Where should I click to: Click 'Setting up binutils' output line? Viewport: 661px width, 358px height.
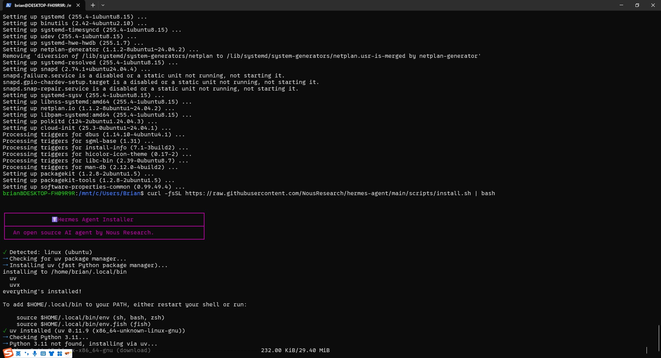[75, 23]
